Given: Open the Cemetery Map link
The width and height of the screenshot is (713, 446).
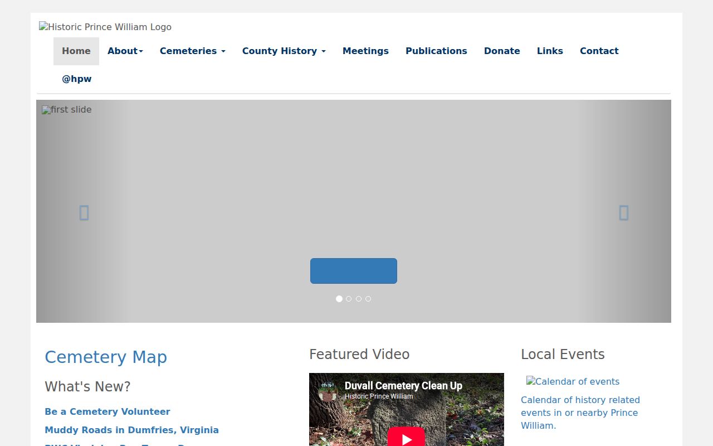Looking at the screenshot, I should click(106, 357).
